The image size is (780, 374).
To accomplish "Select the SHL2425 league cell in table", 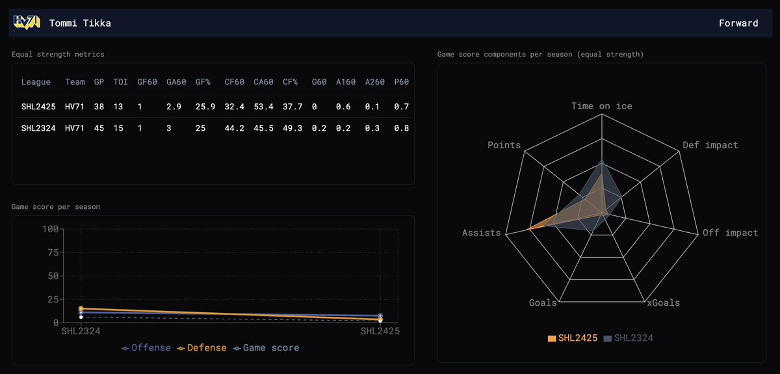I will [x=38, y=107].
